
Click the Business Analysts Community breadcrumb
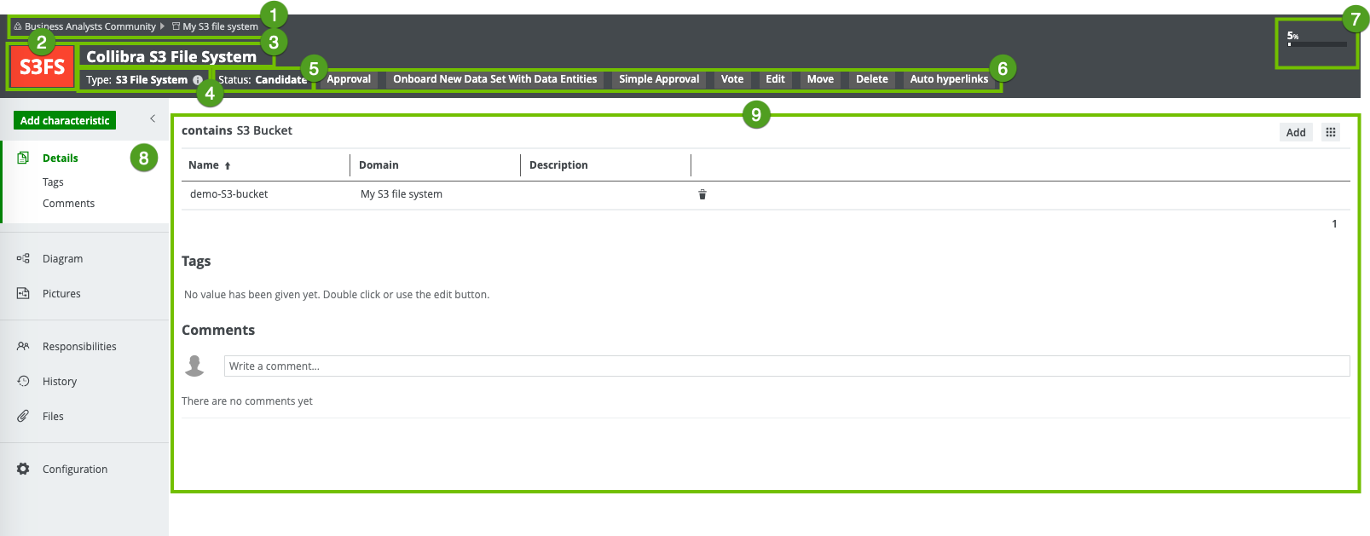click(x=90, y=26)
